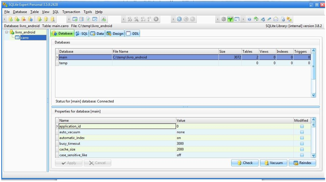Toggle Modified checkbox for case_sensitive_like
This screenshot has height=182, width=326.
[302, 155]
